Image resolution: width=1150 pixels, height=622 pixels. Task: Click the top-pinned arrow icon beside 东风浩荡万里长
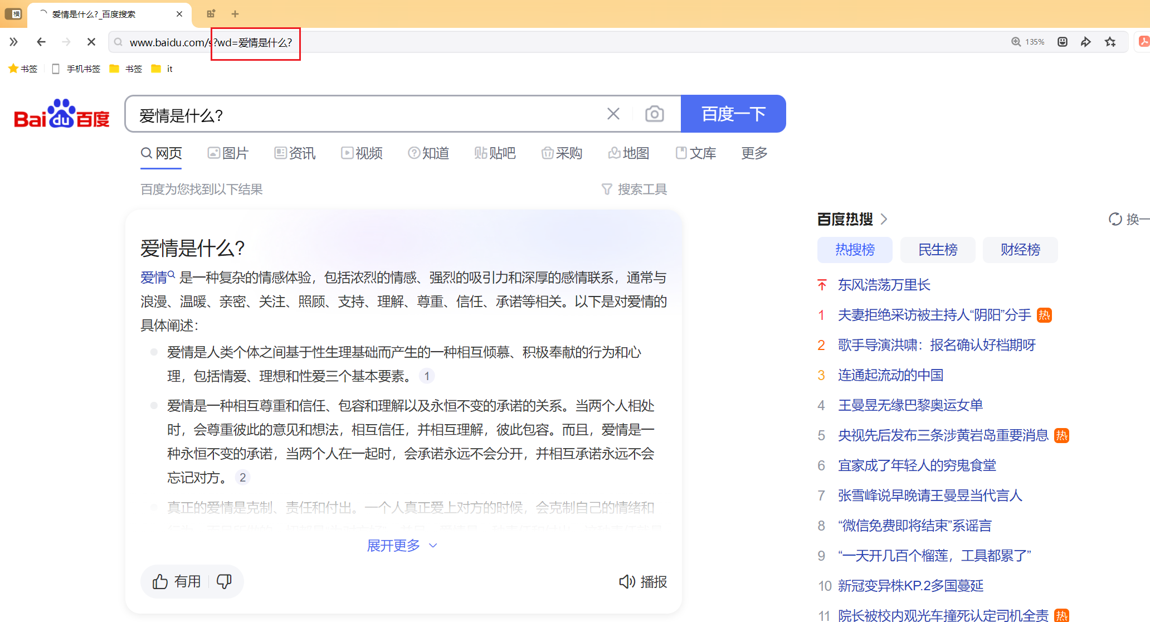(822, 285)
